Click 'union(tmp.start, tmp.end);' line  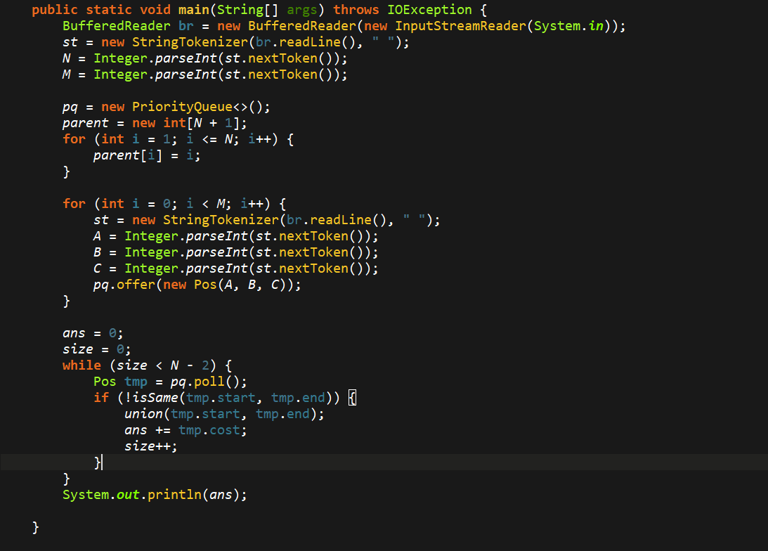tap(224, 414)
